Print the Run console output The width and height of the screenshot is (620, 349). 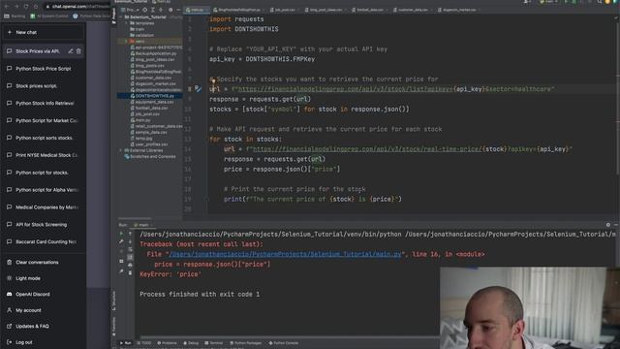click(x=130, y=265)
